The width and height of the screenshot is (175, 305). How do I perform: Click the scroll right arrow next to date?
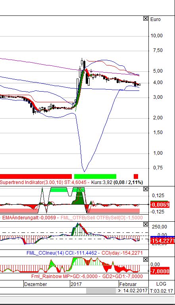coord(119,291)
